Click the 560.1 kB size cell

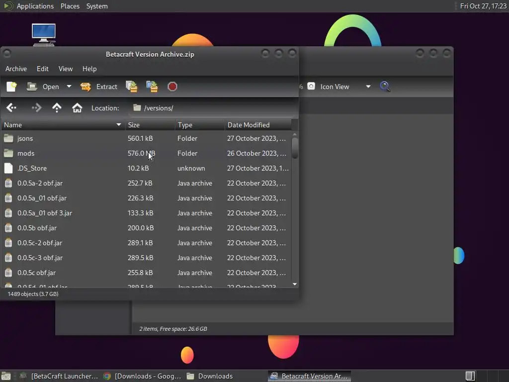point(140,138)
